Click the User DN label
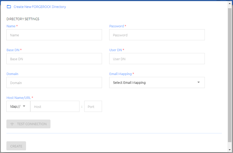 (116, 50)
